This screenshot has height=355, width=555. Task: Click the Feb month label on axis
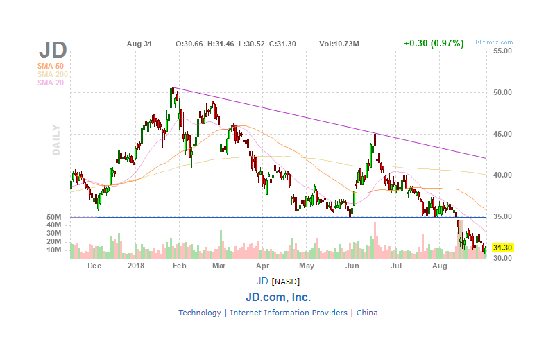[x=180, y=266]
